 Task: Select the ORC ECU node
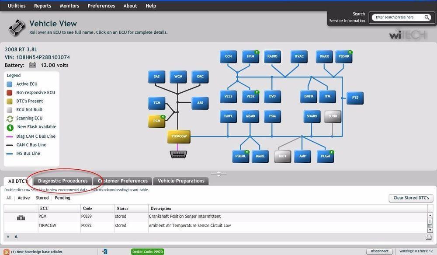200,77
